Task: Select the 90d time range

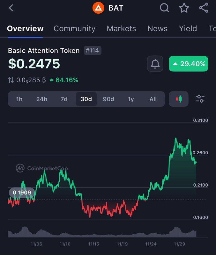Action: click(x=108, y=99)
